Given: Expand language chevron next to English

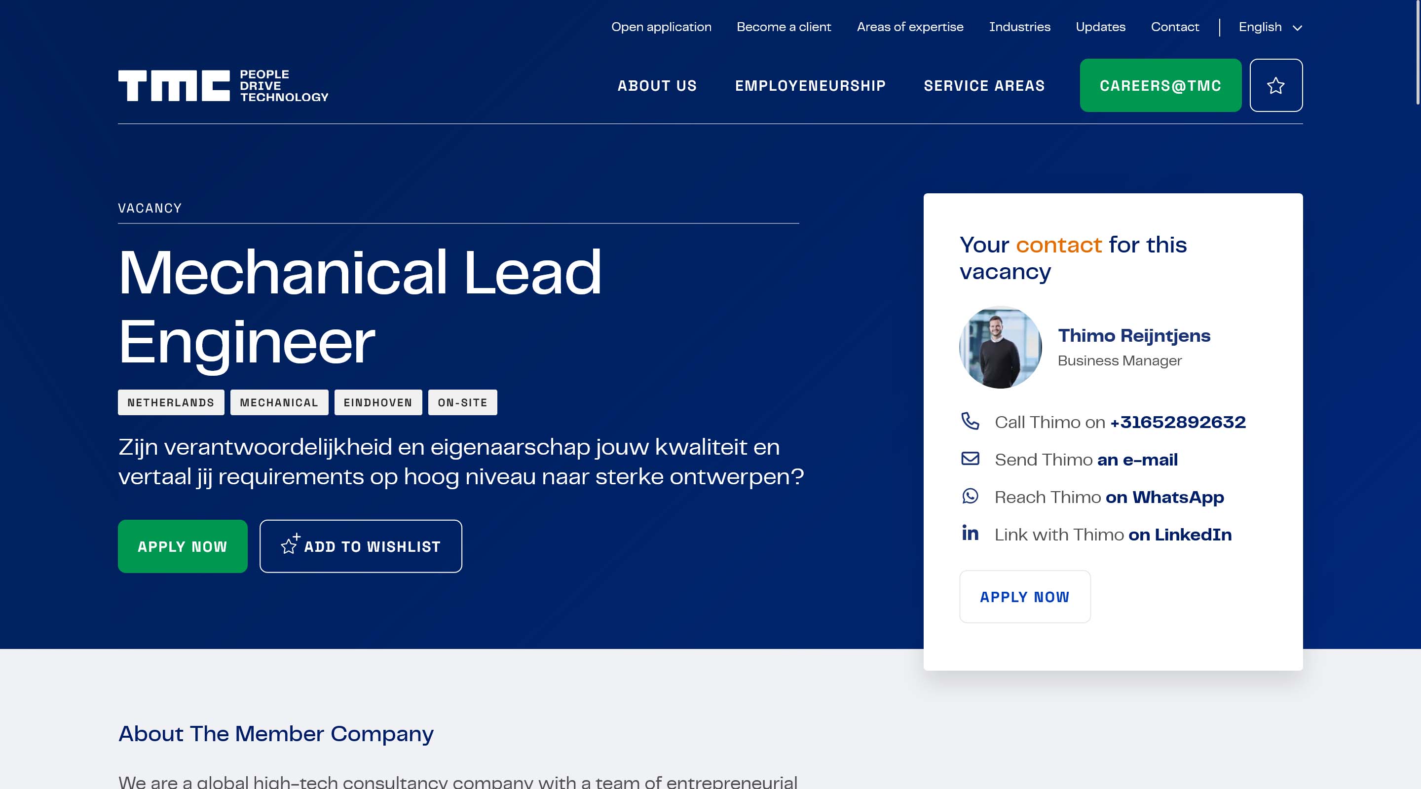Looking at the screenshot, I should click(1298, 28).
